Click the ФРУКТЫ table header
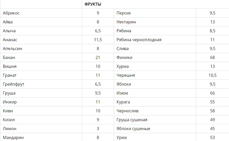 [x=93, y=4]
